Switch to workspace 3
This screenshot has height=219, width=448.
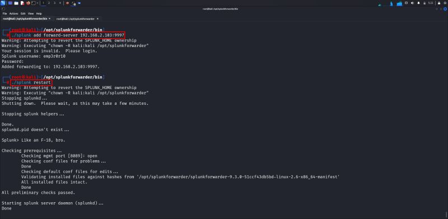[54, 3]
